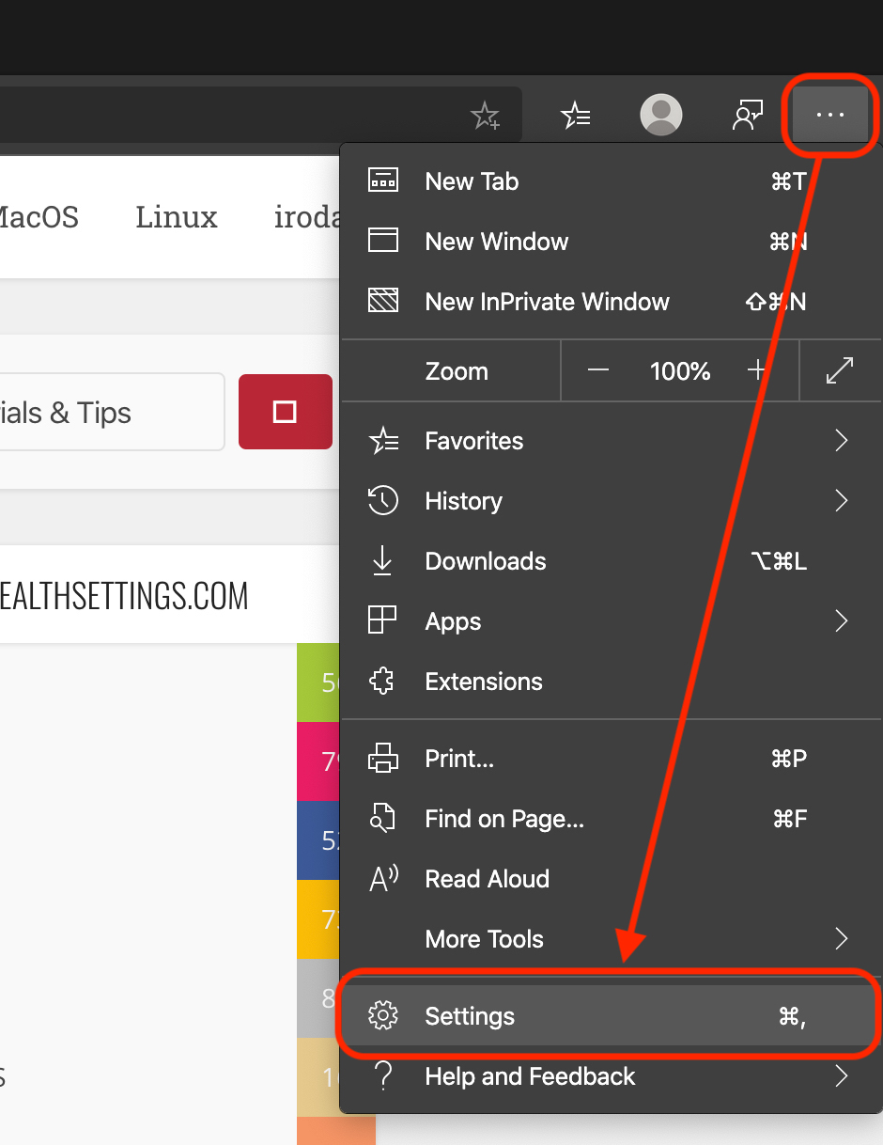Expand the More Tools submenu
This screenshot has width=883, height=1145.
pos(841,939)
